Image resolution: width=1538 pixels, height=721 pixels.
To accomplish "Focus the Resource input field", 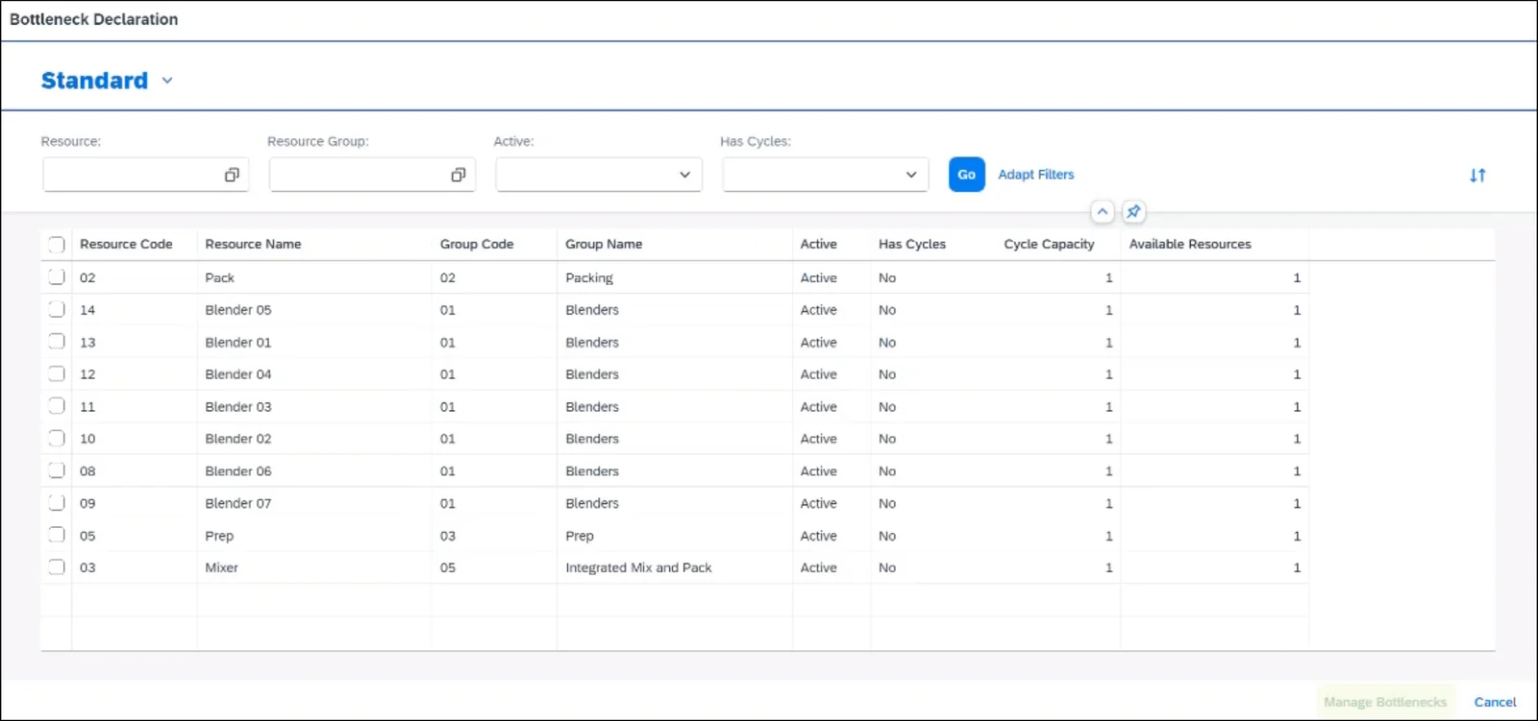I will pos(133,175).
